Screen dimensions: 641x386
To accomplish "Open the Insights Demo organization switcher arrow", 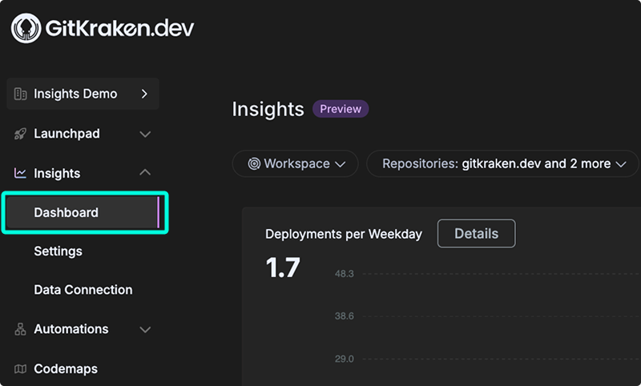I will 144,94.
